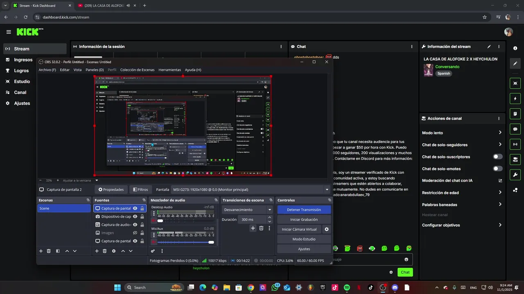Open the Herramientas menu in OBS
This screenshot has height=294, width=524.
[x=169, y=70]
